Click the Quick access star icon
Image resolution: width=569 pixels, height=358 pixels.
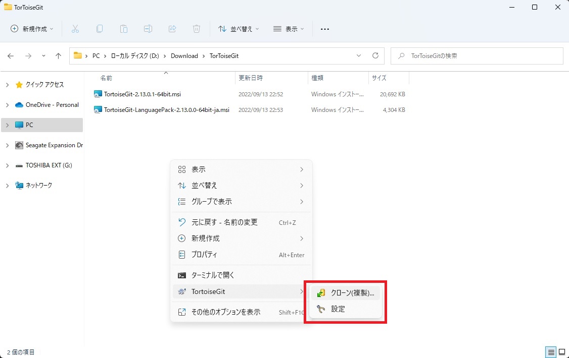(19, 85)
